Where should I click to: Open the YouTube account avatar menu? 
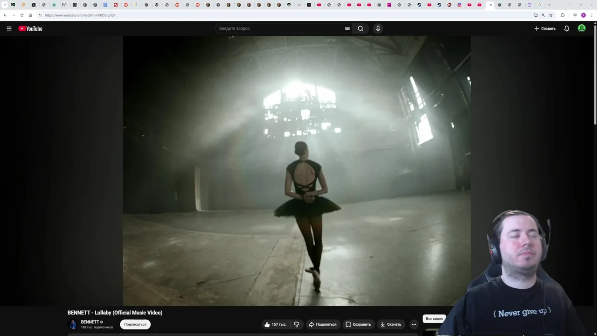582,28
